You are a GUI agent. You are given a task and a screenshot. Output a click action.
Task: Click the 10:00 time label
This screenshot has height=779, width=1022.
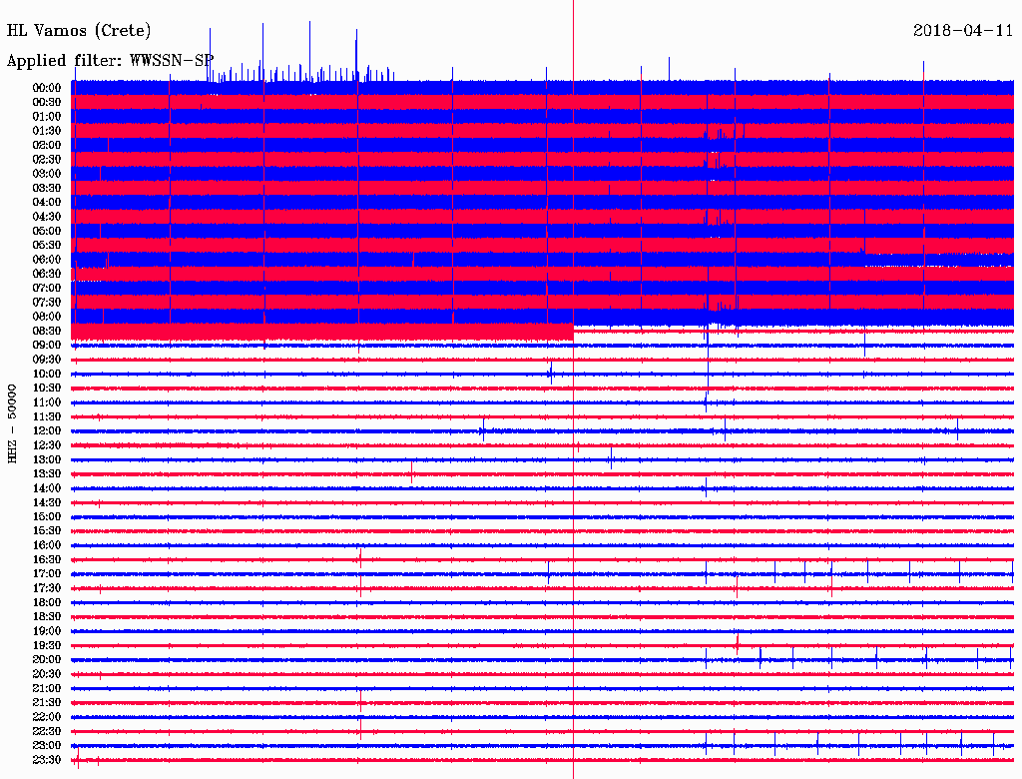click(47, 374)
